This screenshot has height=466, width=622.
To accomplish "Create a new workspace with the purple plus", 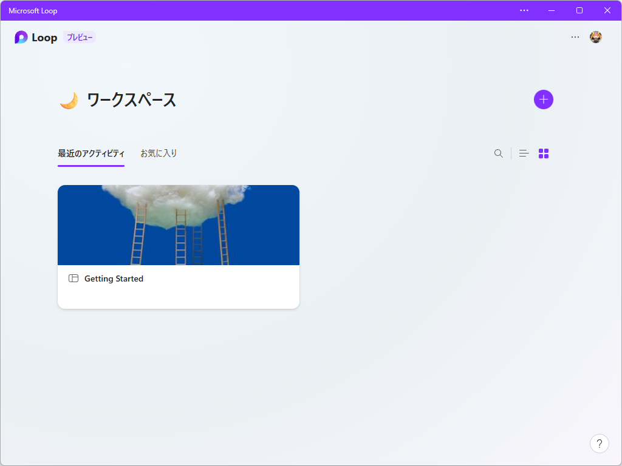I will (543, 99).
